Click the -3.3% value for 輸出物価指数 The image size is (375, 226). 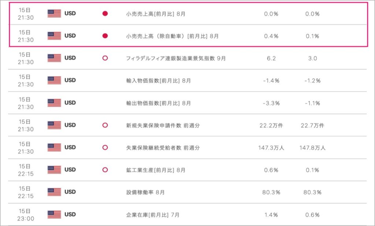click(271, 103)
